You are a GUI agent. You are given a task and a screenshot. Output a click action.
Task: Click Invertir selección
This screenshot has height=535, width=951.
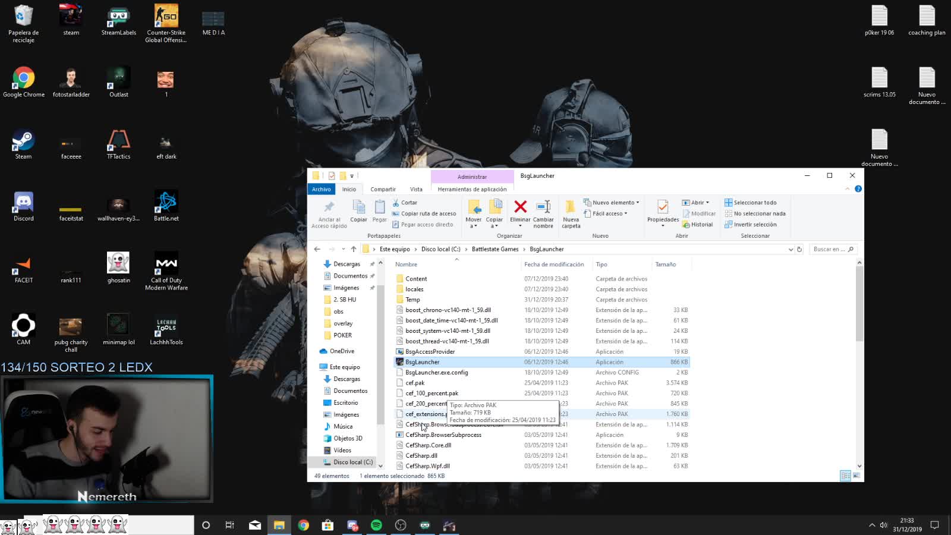tap(750, 225)
